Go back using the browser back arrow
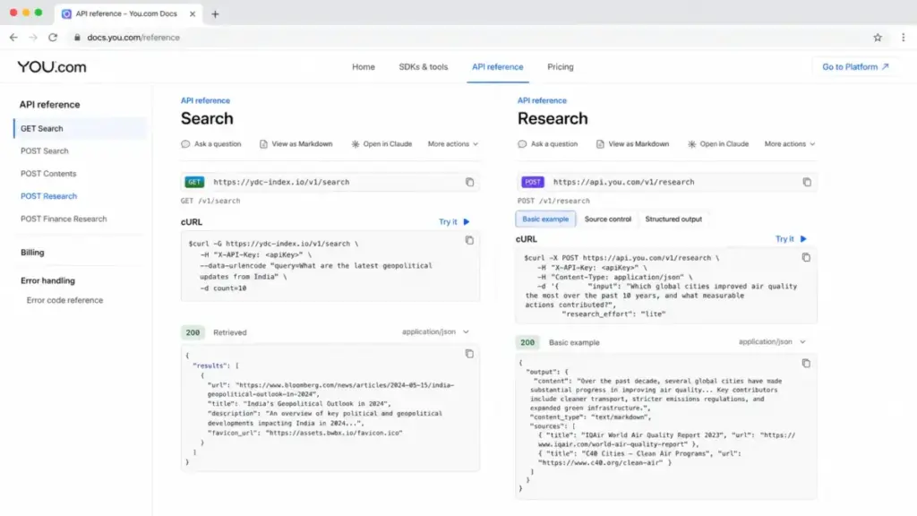The image size is (917, 516). pos(13,38)
